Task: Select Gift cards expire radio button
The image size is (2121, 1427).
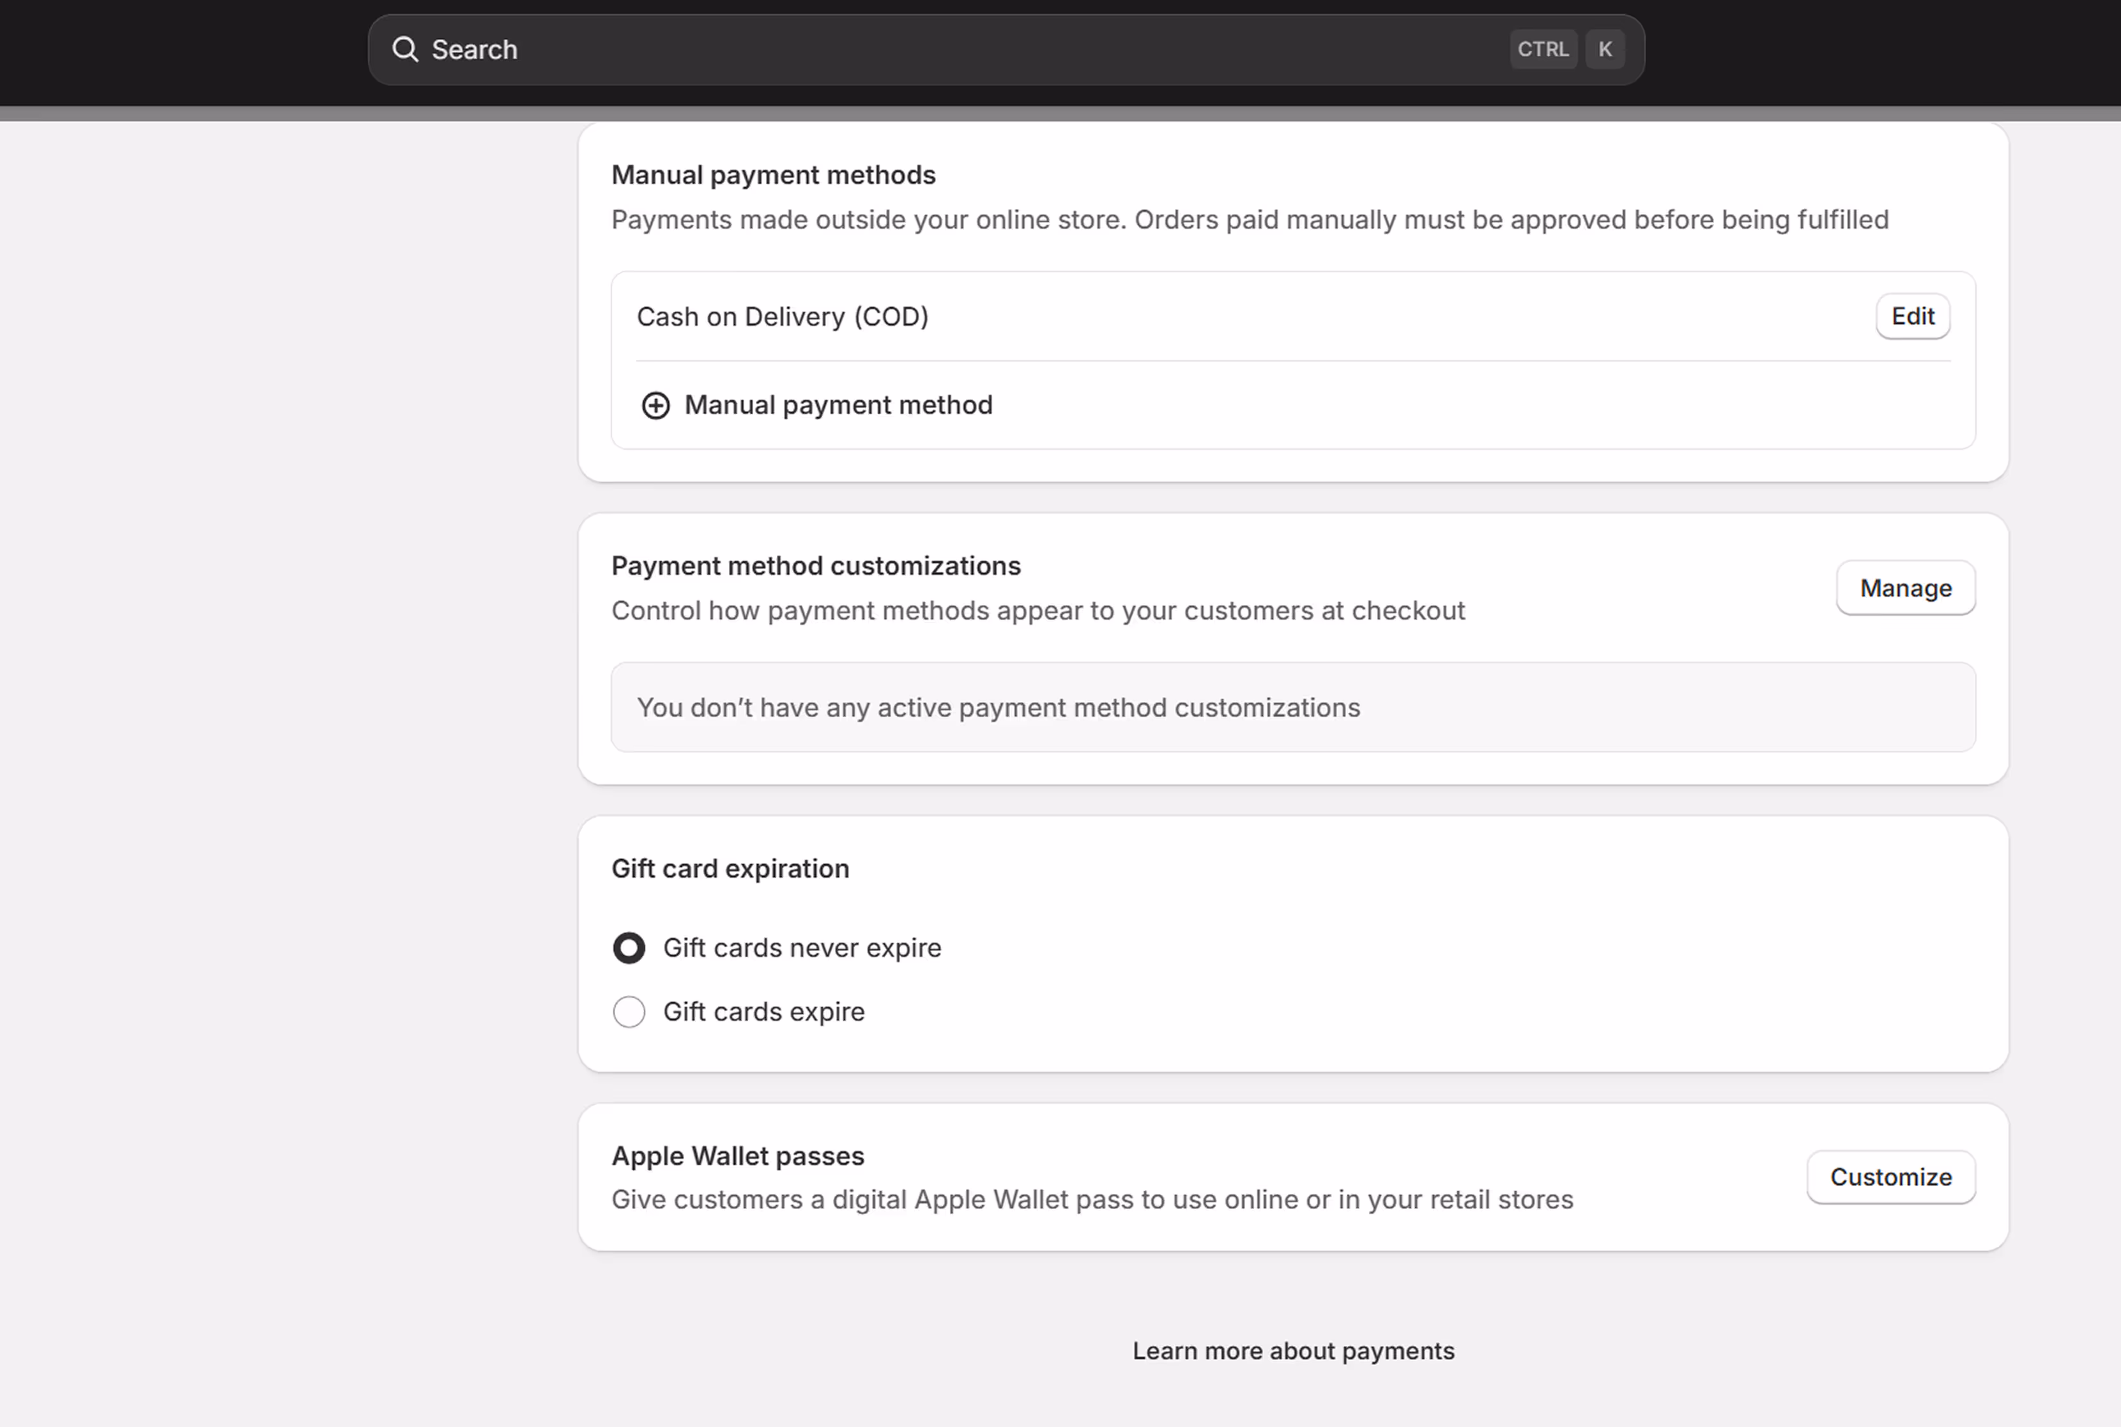Action: coord(629,1011)
